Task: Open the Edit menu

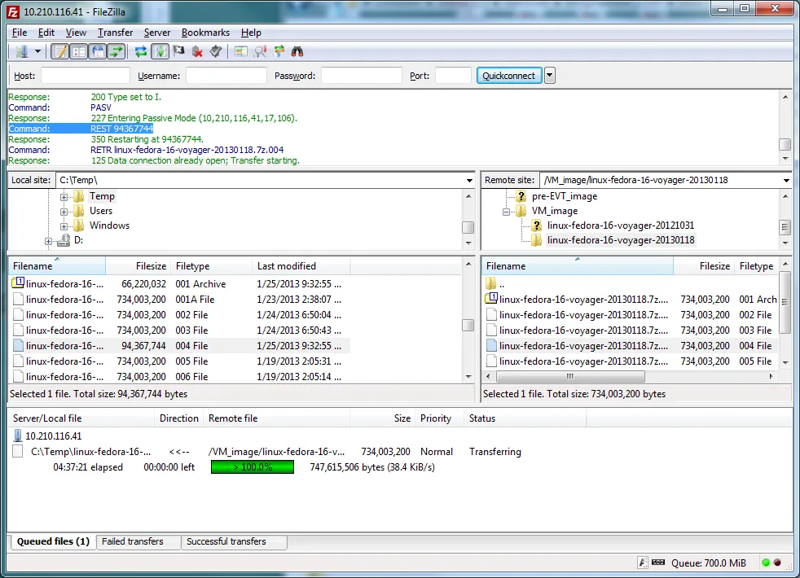Action: point(46,33)
